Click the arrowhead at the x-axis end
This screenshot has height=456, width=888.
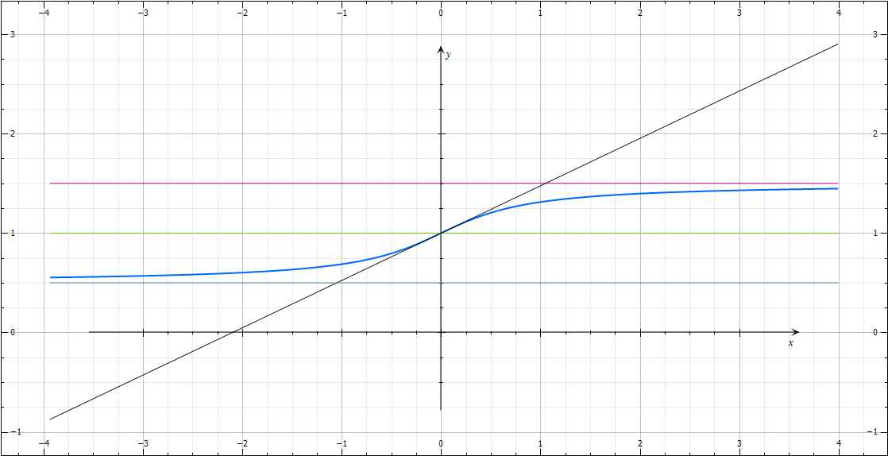795,332
